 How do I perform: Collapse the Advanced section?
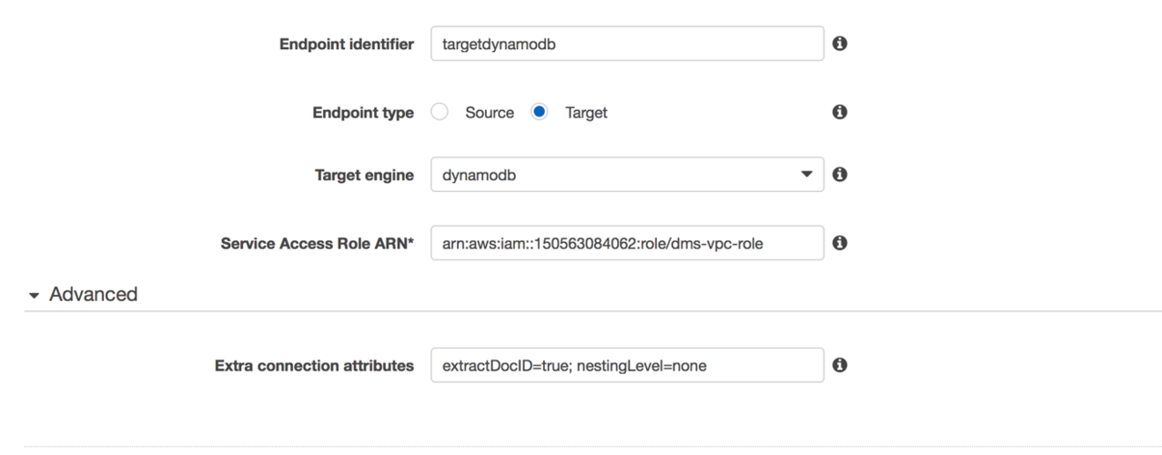83,294
